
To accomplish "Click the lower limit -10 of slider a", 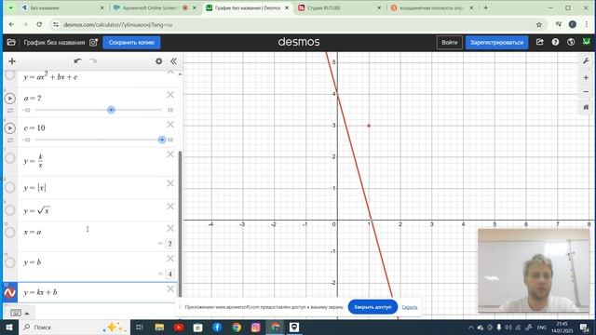I will [26, 110].
